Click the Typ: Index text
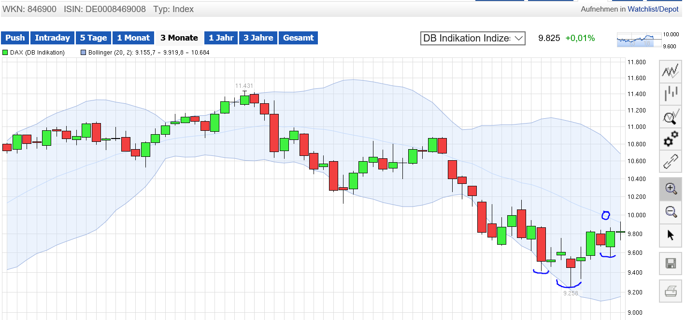 173,9
